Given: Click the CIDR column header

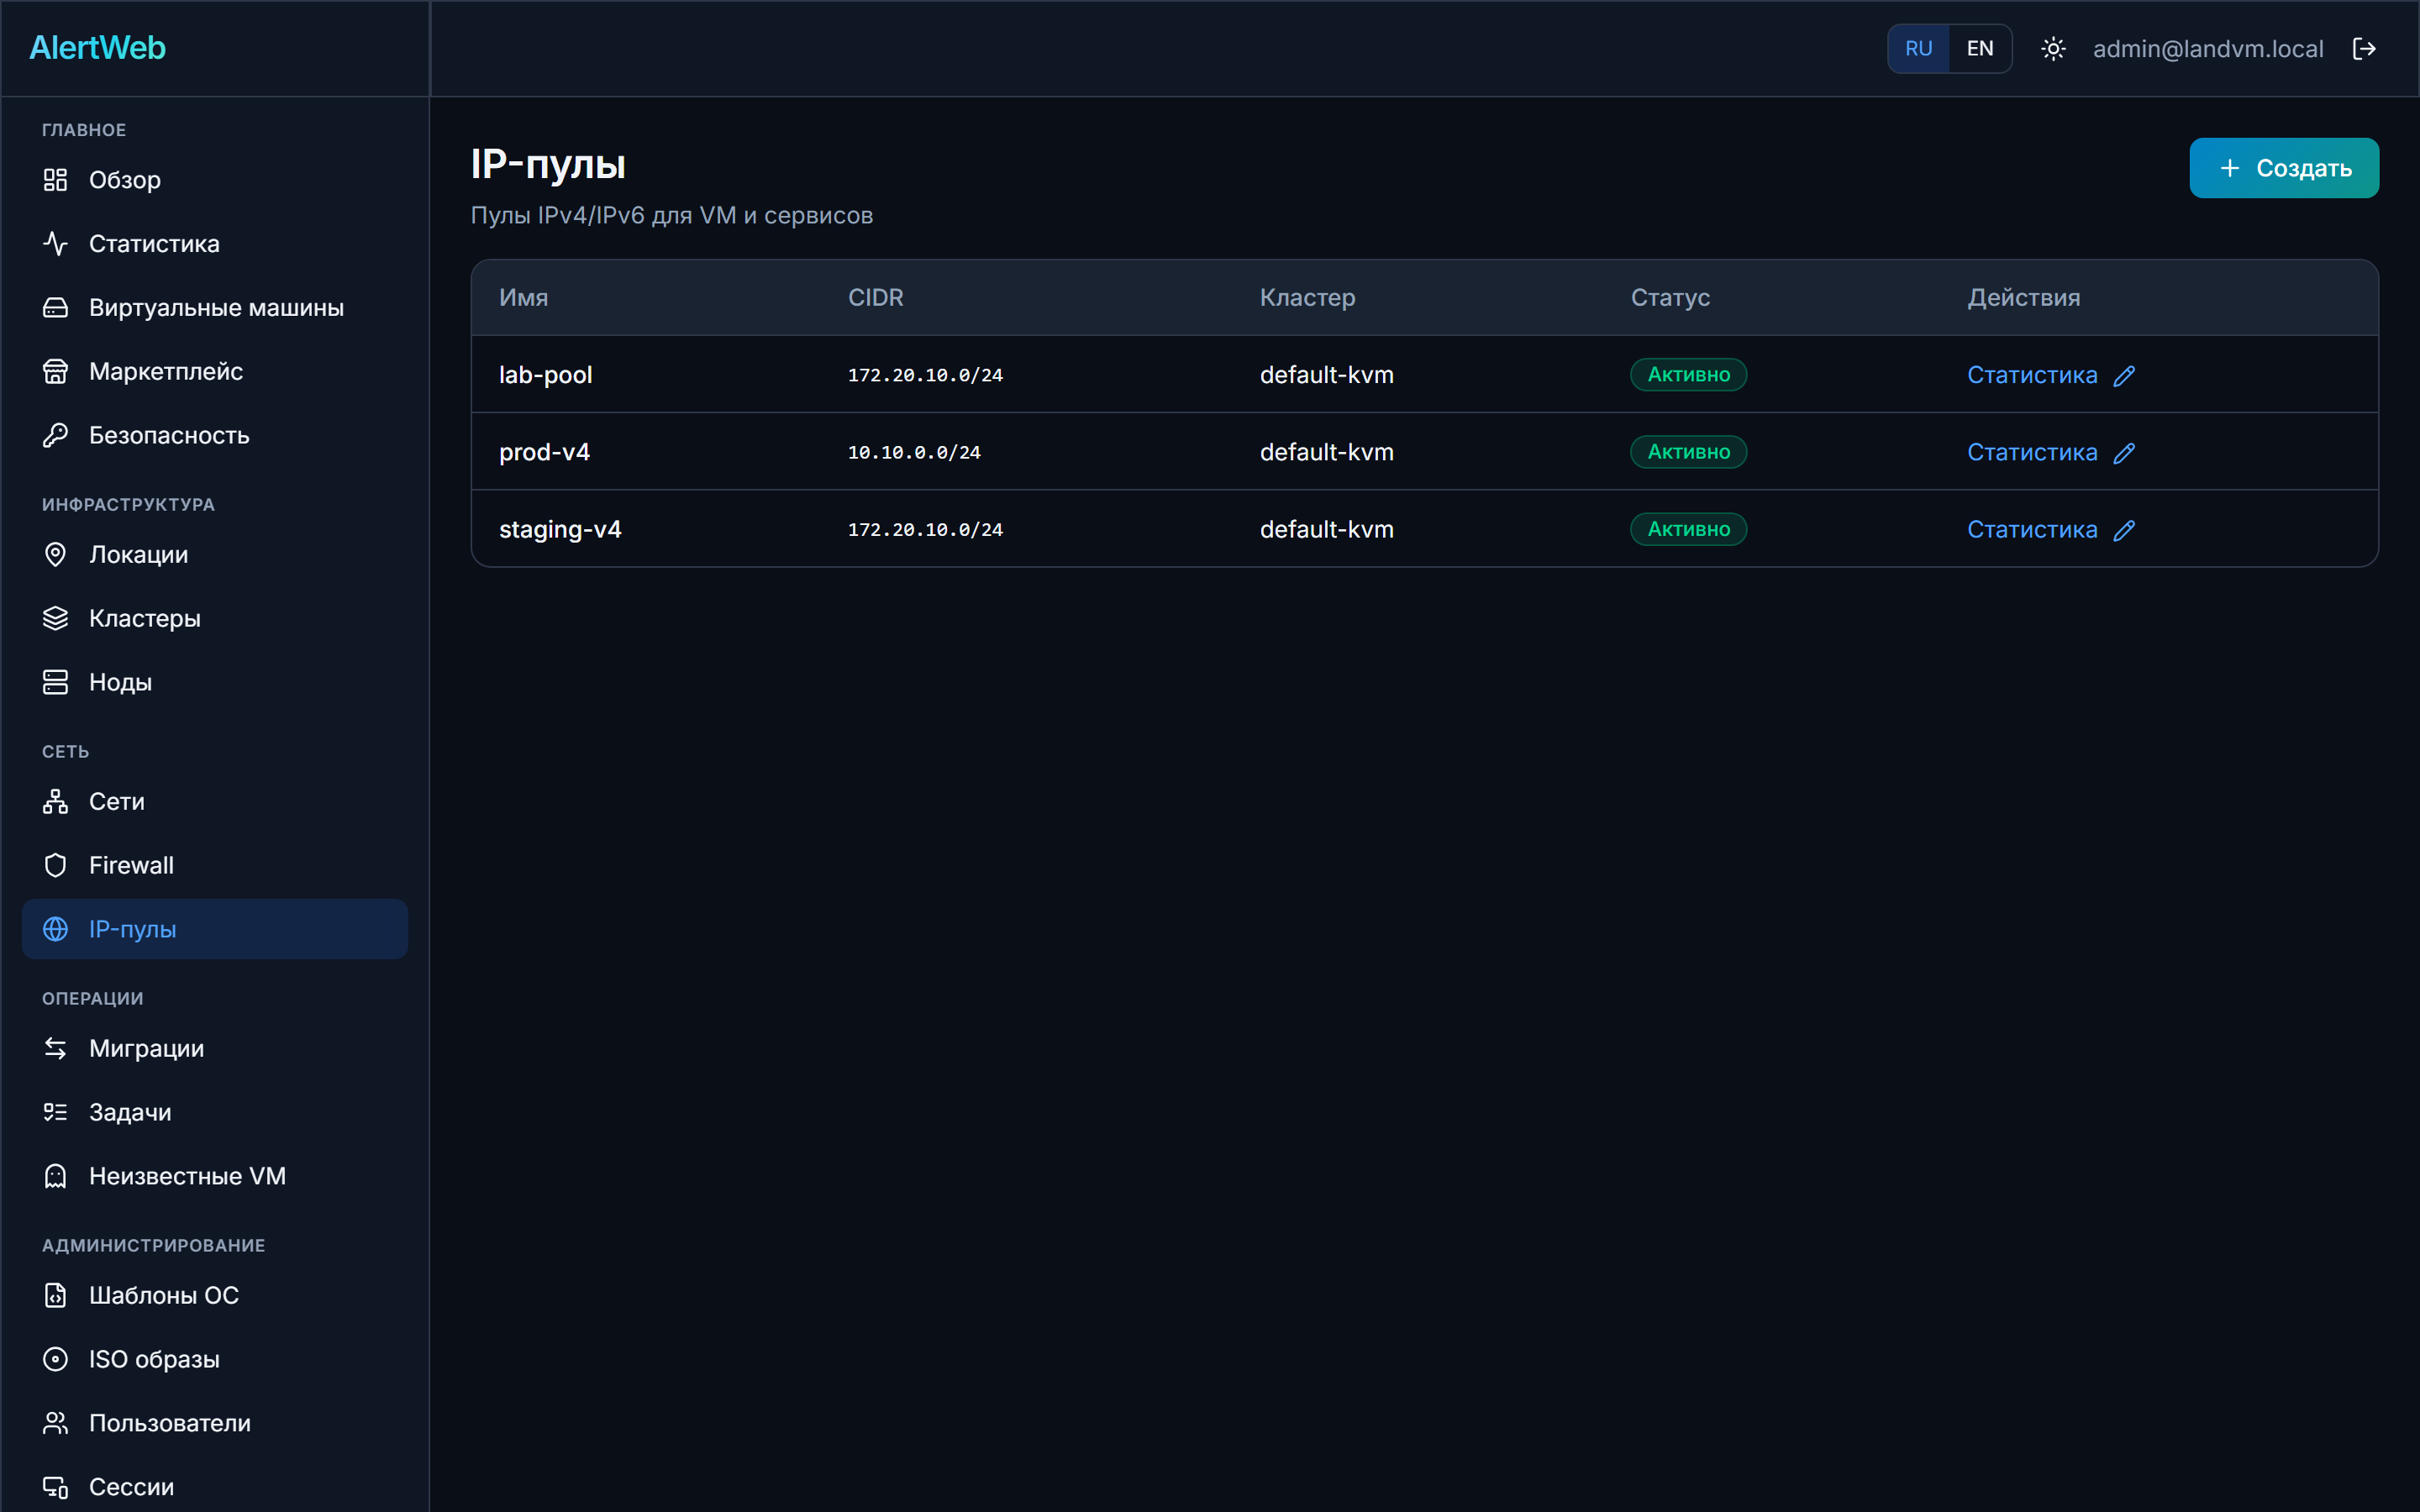Looking at the screenshot, I should [x=875, y=298].
